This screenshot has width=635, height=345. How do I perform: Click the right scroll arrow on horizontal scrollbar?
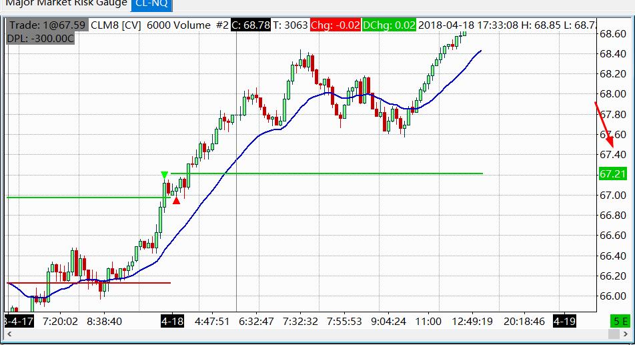[x=626, y=334]
